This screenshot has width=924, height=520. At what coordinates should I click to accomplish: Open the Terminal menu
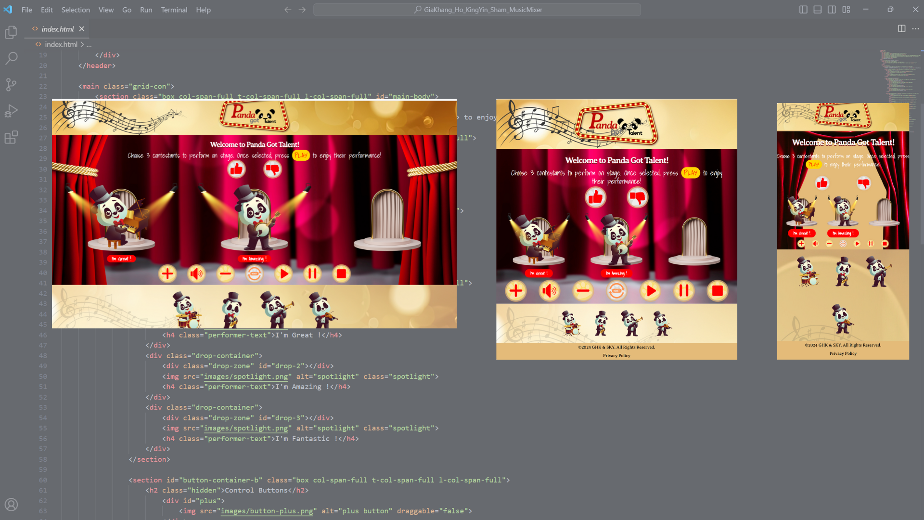(x=174, y=10)
